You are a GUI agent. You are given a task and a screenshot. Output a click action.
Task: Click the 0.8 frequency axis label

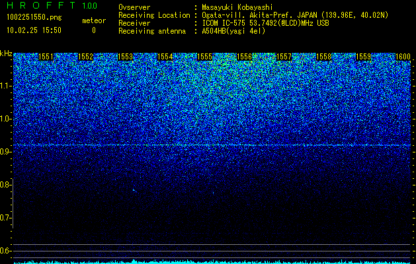[5, 185]
